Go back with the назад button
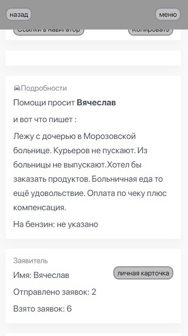 pos(19,15)
